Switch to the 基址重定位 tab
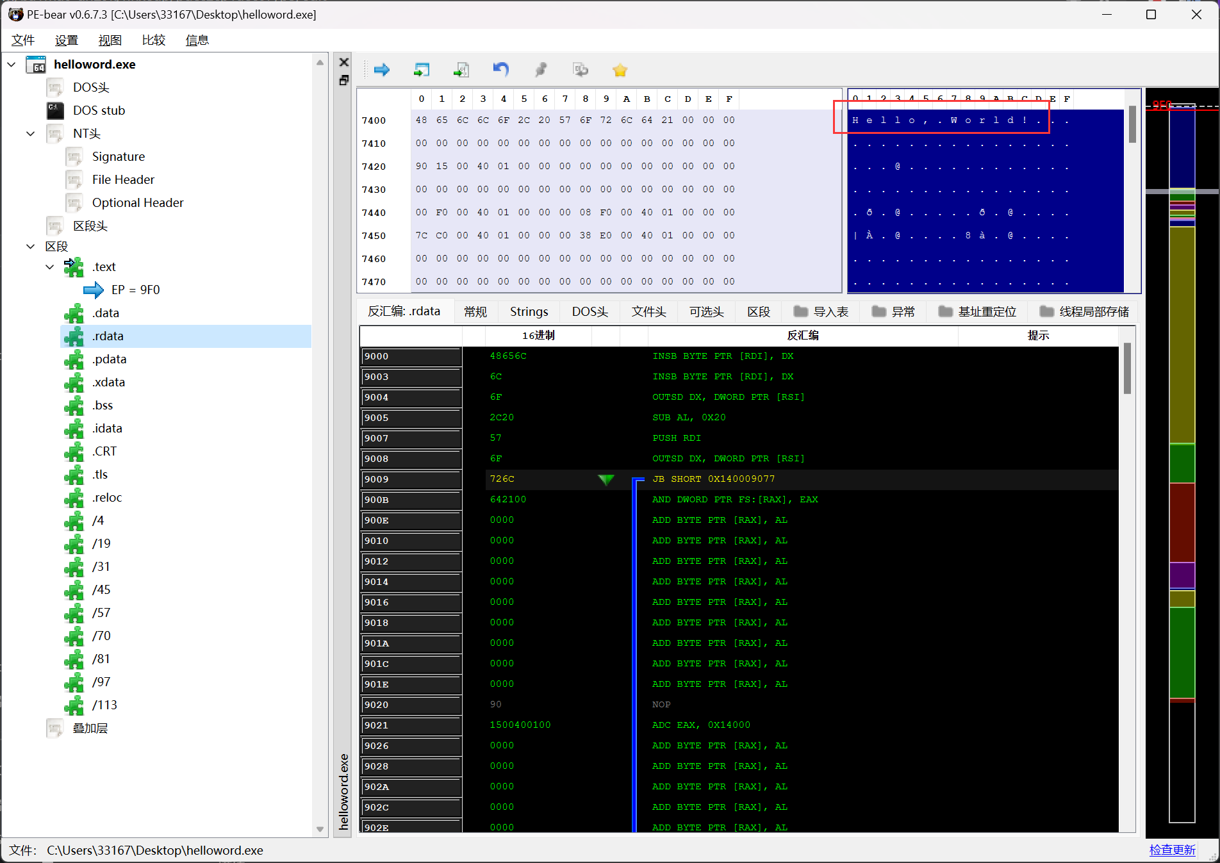The height and width of the screenshot is (863, 1220). pos(978,311)
